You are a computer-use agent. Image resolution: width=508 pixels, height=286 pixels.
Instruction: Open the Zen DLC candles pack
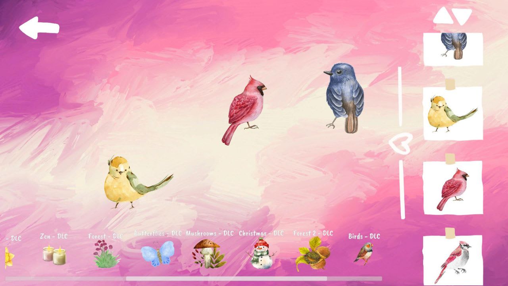[x=54, y=255]
